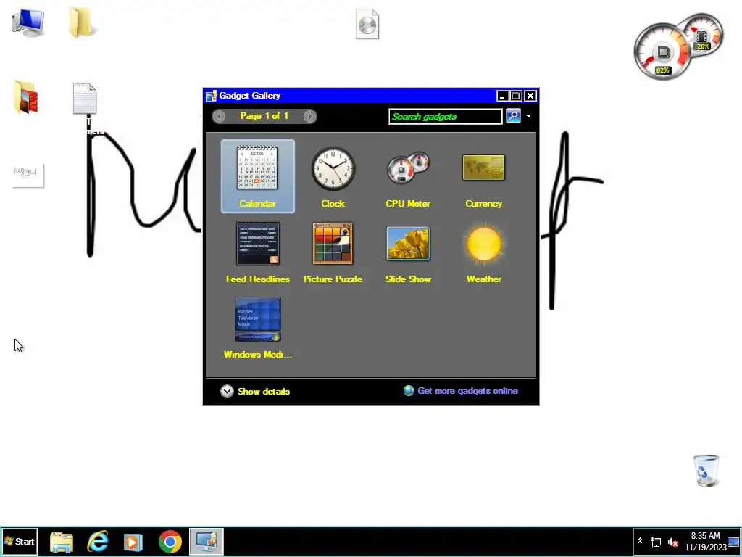This screenshot has height=557, width=742.
Task: Click the Calendar gadget label
Action: click(x=257, y=204)
